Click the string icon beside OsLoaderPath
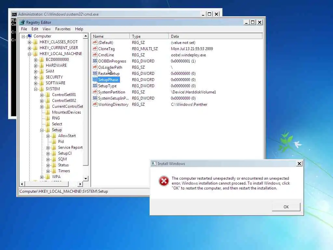This screenshot has height=250, width=333. coord(95,67)
